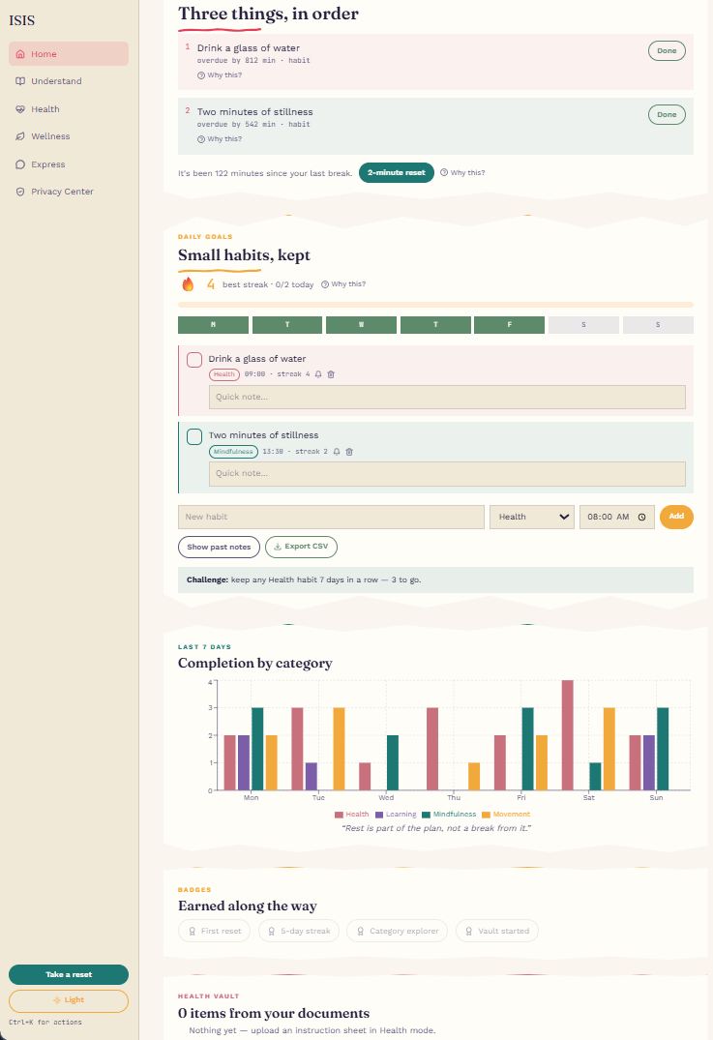
Task: Open Privacy Center
Action: point(69,191)
